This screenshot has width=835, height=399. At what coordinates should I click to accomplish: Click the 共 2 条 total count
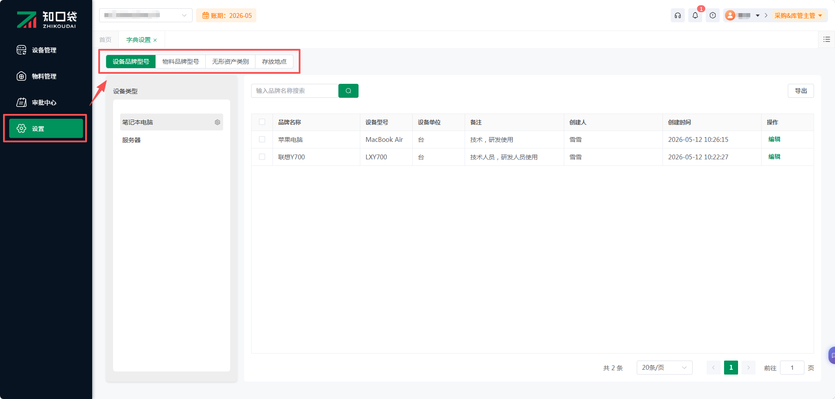[613, 368]
